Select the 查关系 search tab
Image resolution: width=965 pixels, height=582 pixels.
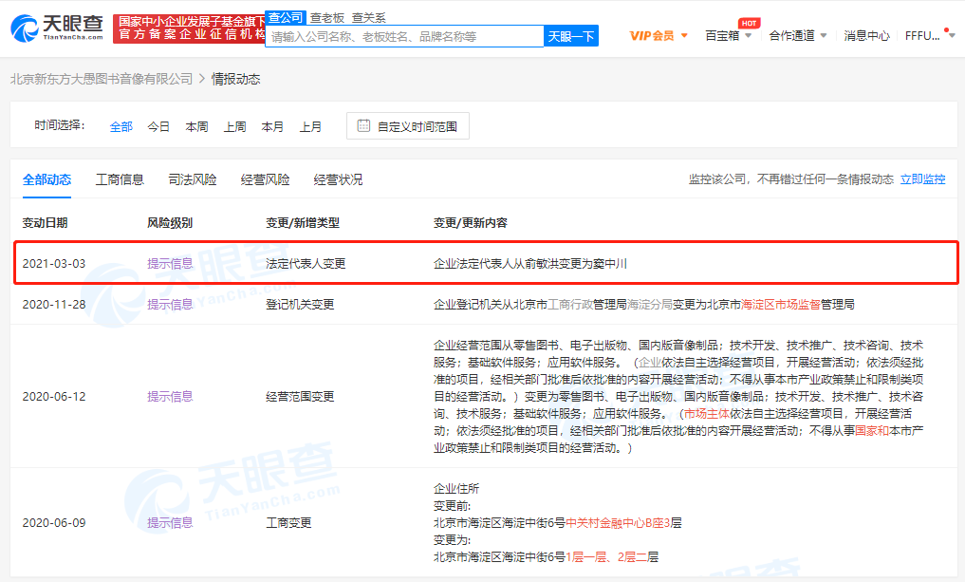[x=369, y=18]
